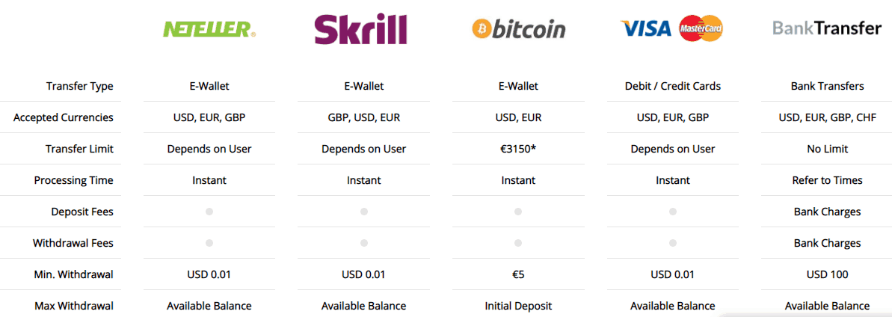Click the orange Bitcoin coin symbol
Image resolution: width=892 pixels, height=317 pixels.
point(482,29)
